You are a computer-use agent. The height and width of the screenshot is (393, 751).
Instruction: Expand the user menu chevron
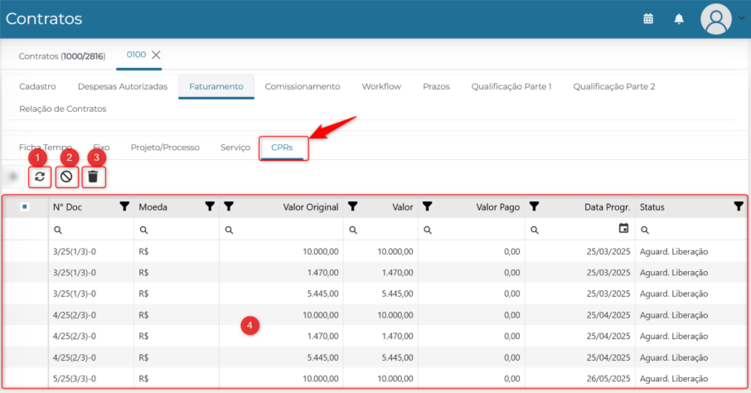coord(741,18)
